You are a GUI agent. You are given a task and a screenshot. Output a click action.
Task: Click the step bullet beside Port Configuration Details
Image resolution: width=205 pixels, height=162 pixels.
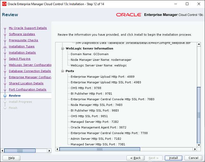click(x=5, y=90)
